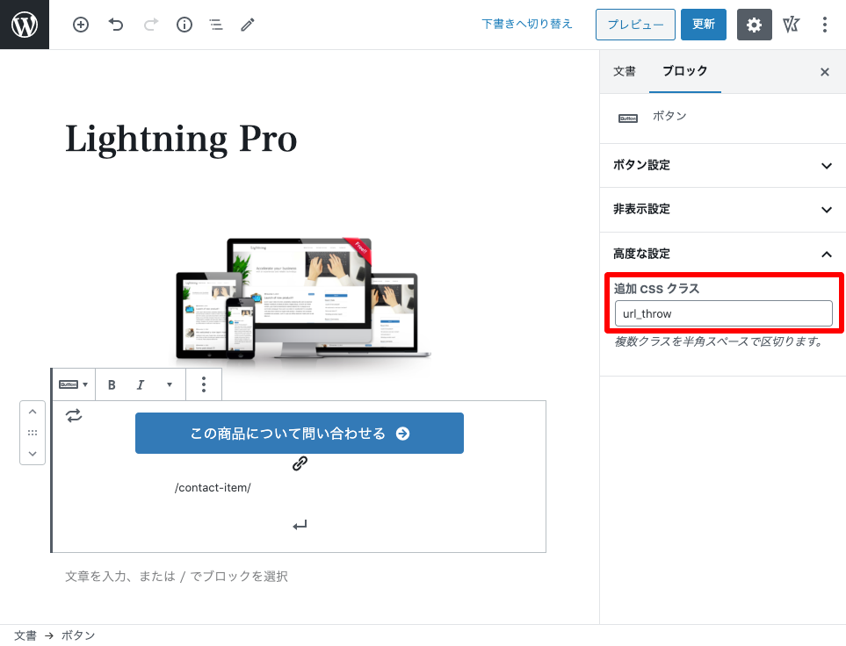Switch to the ブロック tab
This screenshot has width=846, height=646.
pos(684,71)
